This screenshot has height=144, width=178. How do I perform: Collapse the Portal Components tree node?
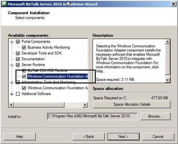[x=12, y=42]
